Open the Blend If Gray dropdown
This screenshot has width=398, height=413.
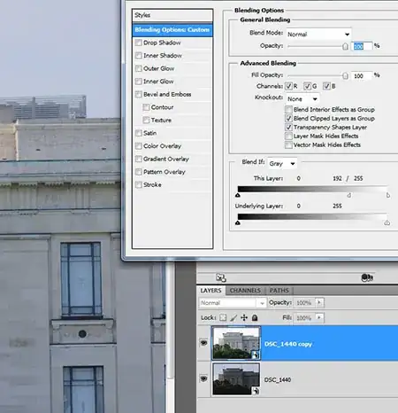tap(282, 164)
